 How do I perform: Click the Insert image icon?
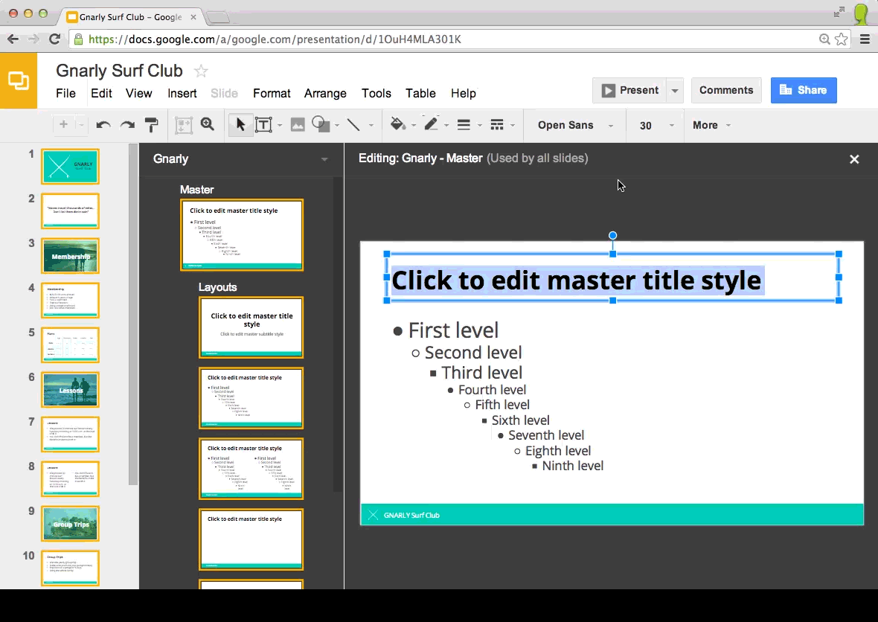(x=298, y=125)
